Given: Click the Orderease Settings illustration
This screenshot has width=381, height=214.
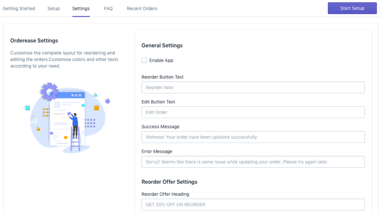Looking at the screenshot, I should 67,117.
